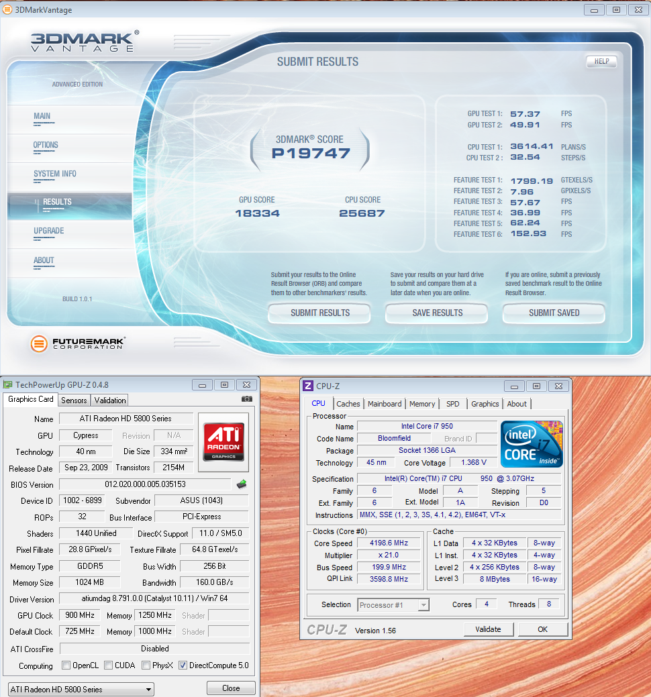Click the Validate button in CPU-Z
The width and height of the screenshot is (651, 697).
489,629
